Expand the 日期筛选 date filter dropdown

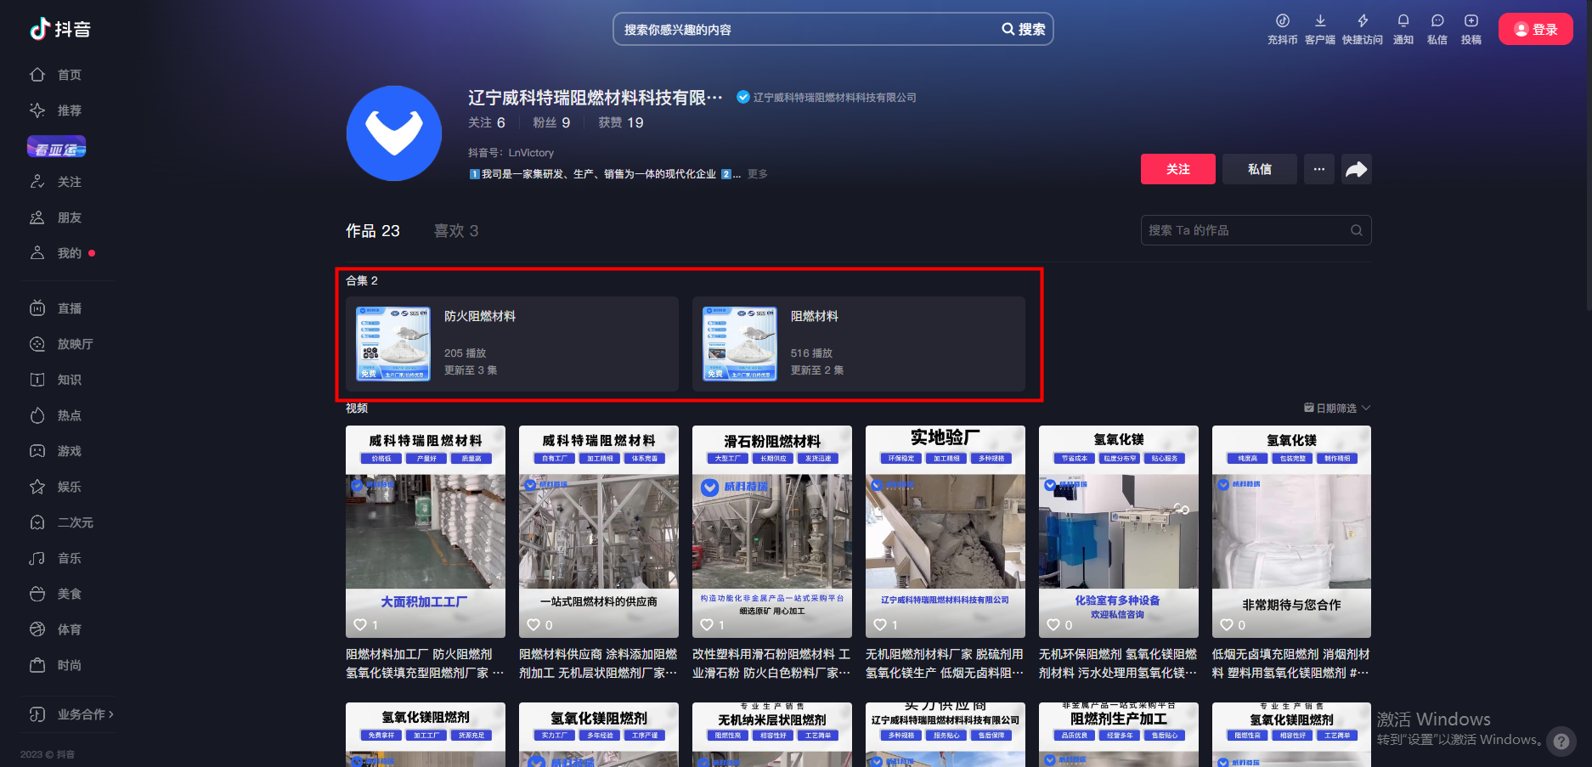coord(1337,409)
